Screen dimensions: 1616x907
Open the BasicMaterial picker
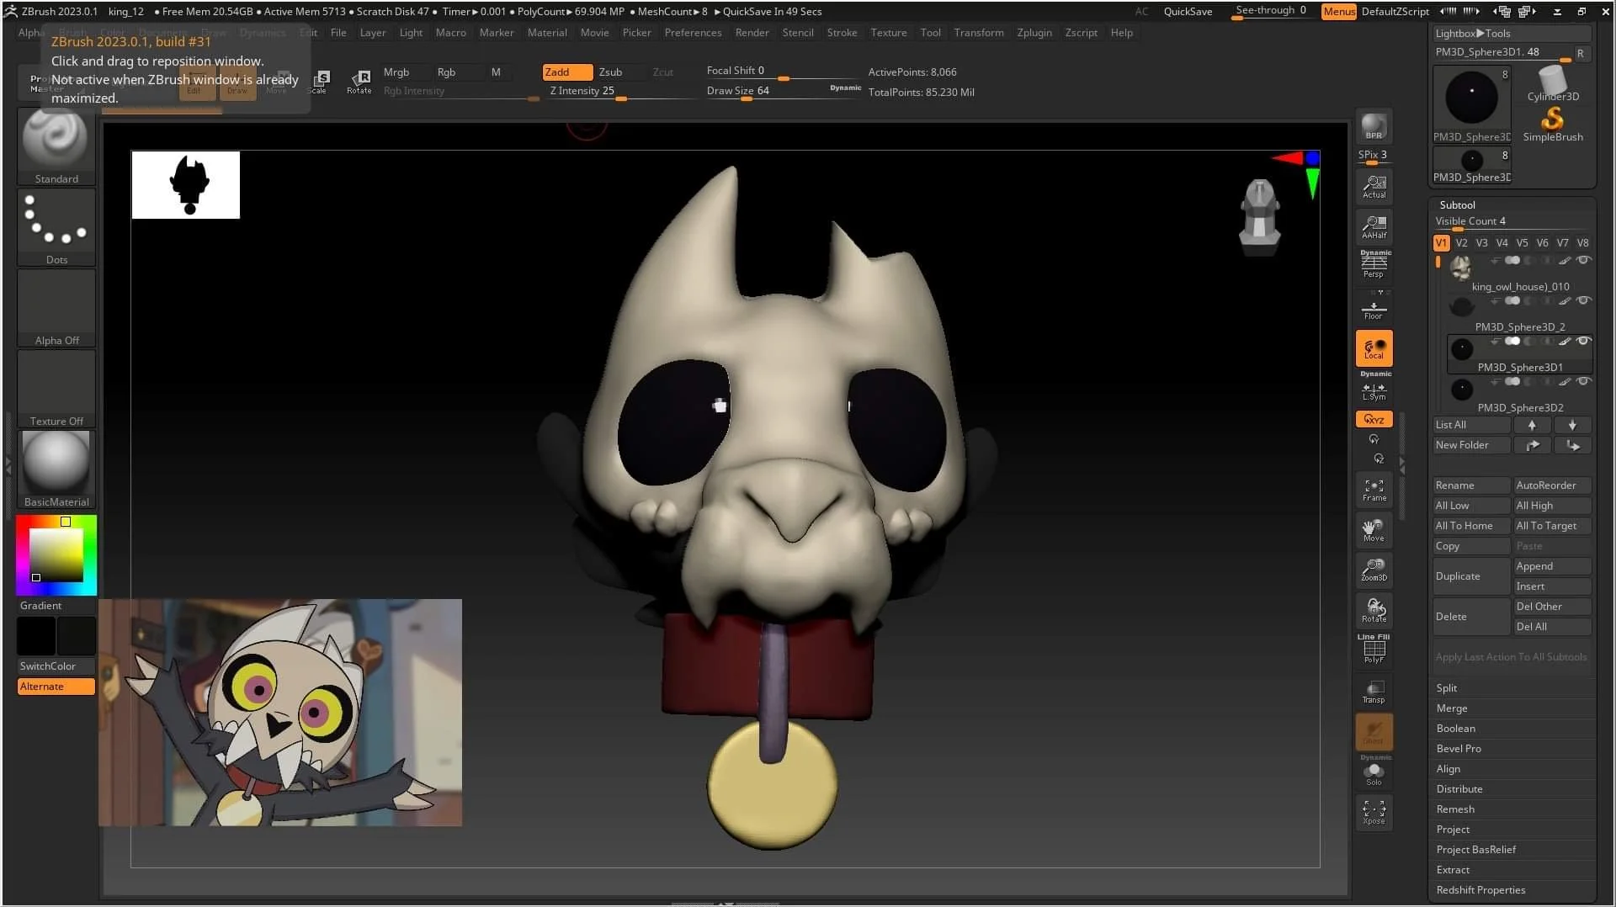click(x=56, y=469)
